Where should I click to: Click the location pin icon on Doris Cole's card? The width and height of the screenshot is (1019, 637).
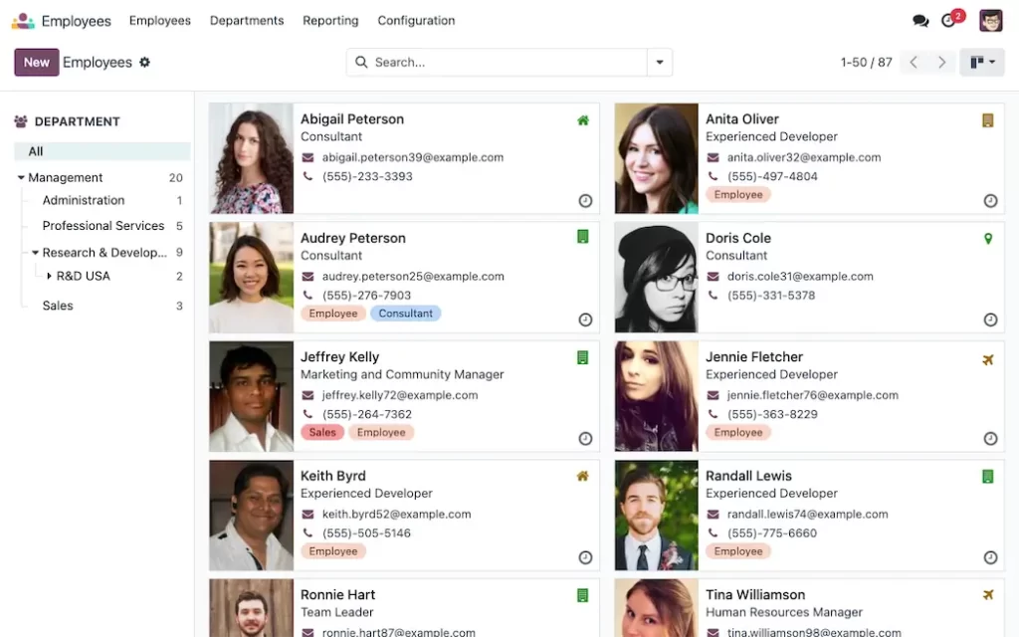point(987,239)
